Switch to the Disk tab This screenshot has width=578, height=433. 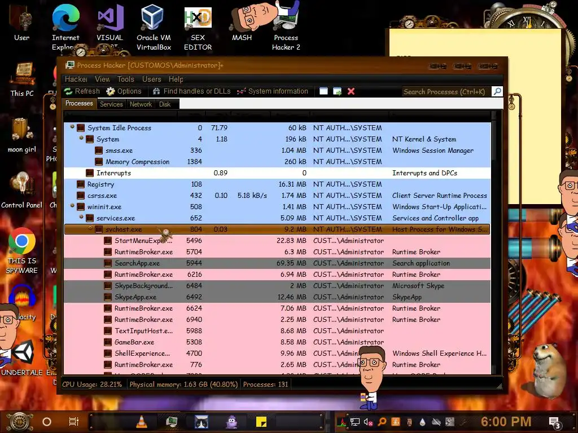coord(165,104)
